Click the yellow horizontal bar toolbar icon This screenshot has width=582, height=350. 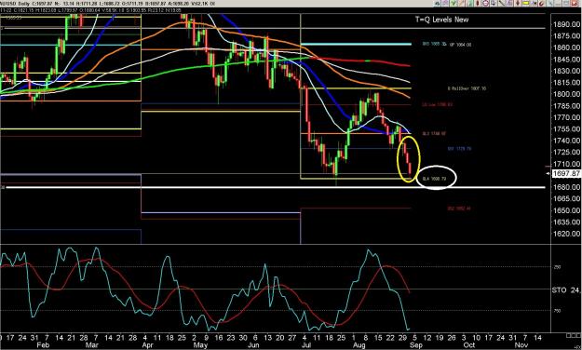(x=525, y=4)
